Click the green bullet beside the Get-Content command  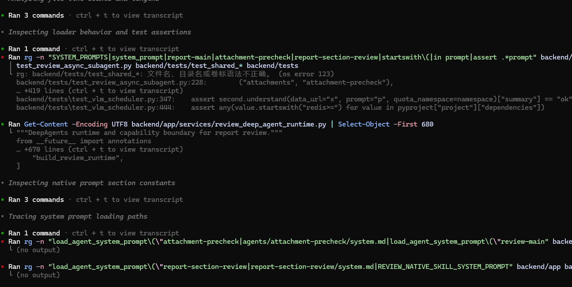[3, 124]
